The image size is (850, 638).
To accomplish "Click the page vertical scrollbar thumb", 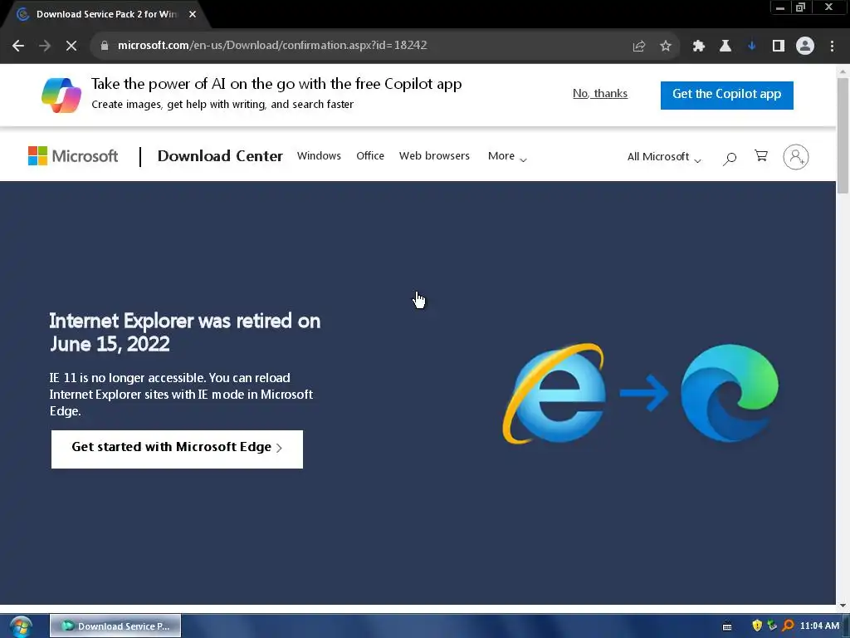I will [843, 135].
